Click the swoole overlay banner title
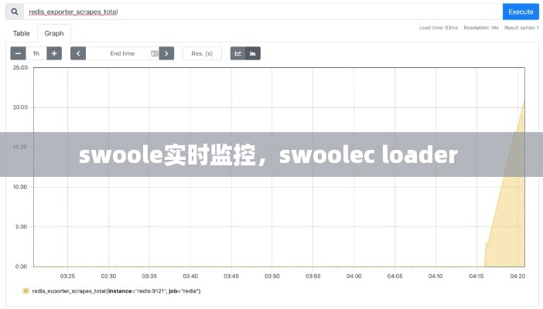The height and width of the screenshot is (309, 543). coord(268,155)
